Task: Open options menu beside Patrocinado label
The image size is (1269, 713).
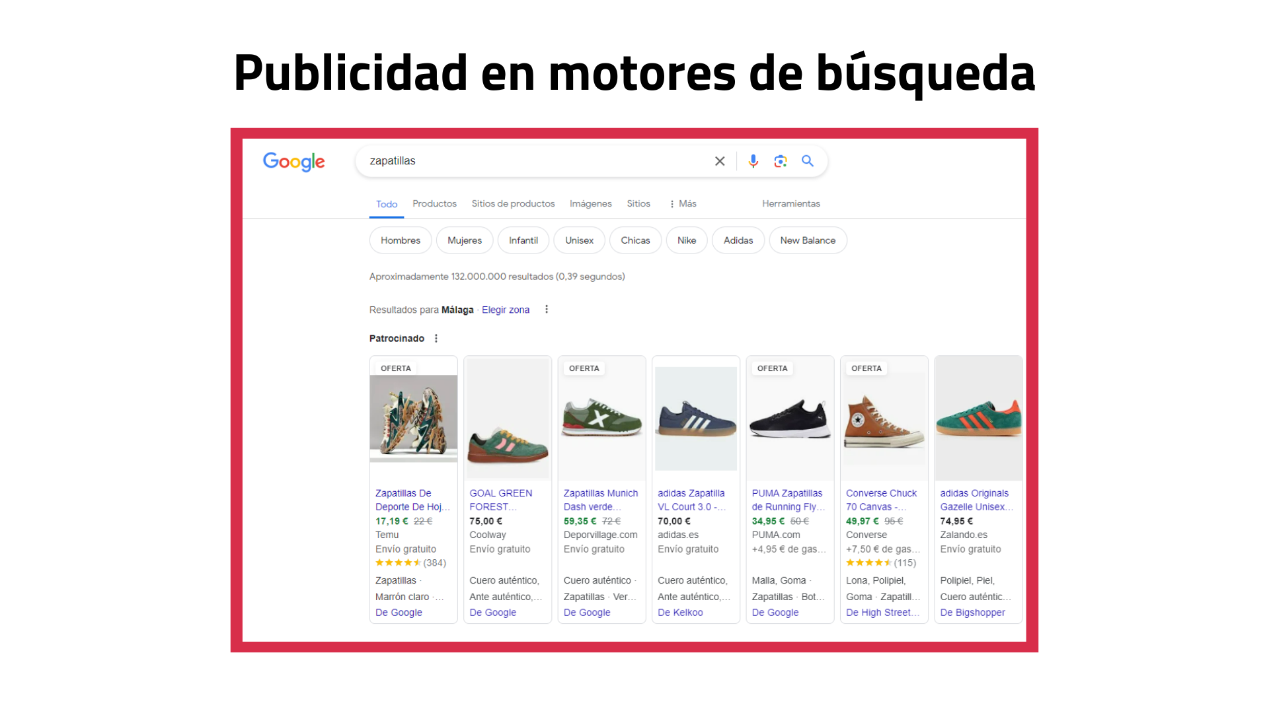Action: (436, 339)
